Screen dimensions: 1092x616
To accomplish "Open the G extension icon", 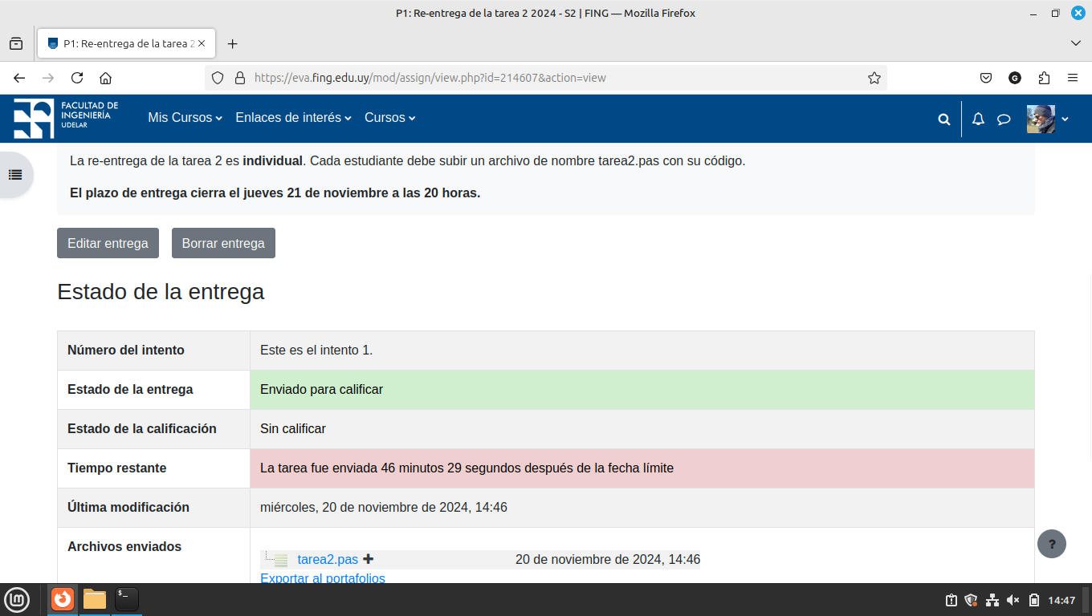I will (x=1015, y=78).
